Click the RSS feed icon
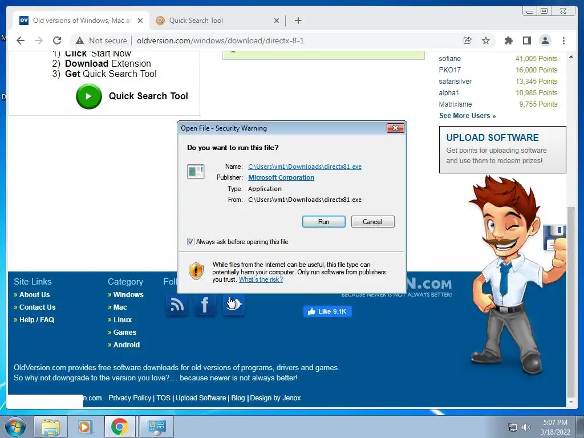The image size is (584, 438). (x=177, y=306)
